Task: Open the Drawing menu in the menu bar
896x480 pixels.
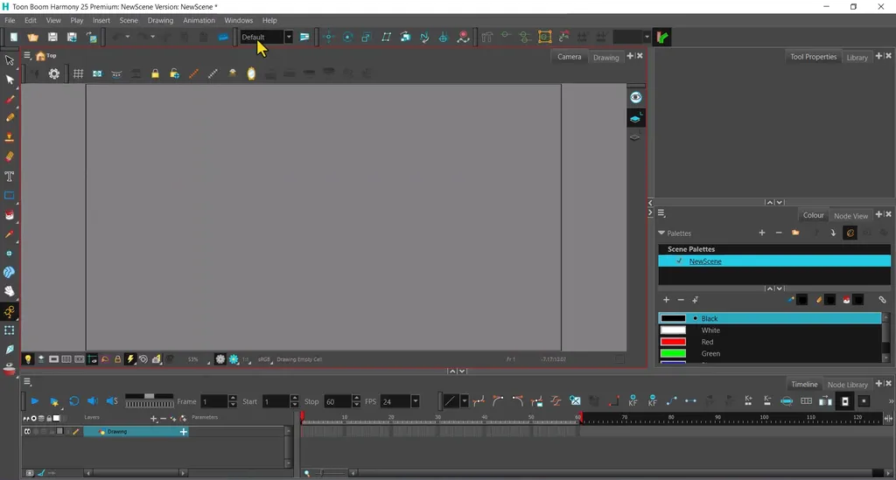Action: (x=160, y=20)
